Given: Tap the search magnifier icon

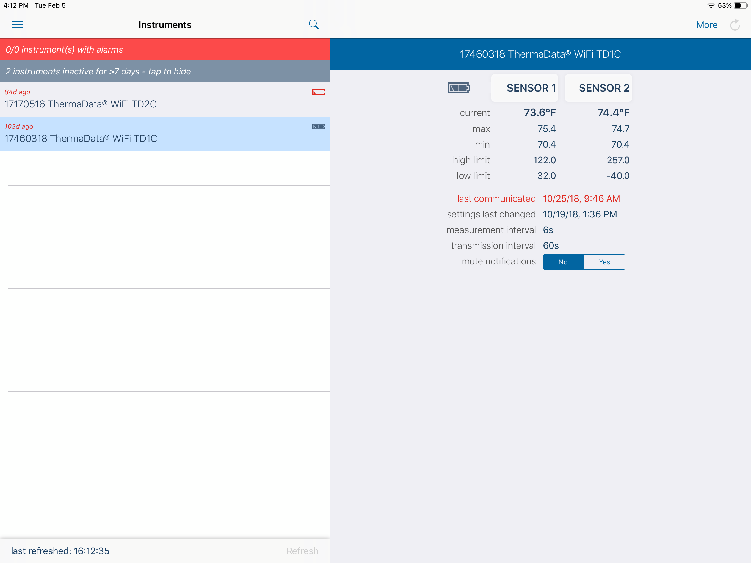Looking at the screenshot, I should 313,24.
